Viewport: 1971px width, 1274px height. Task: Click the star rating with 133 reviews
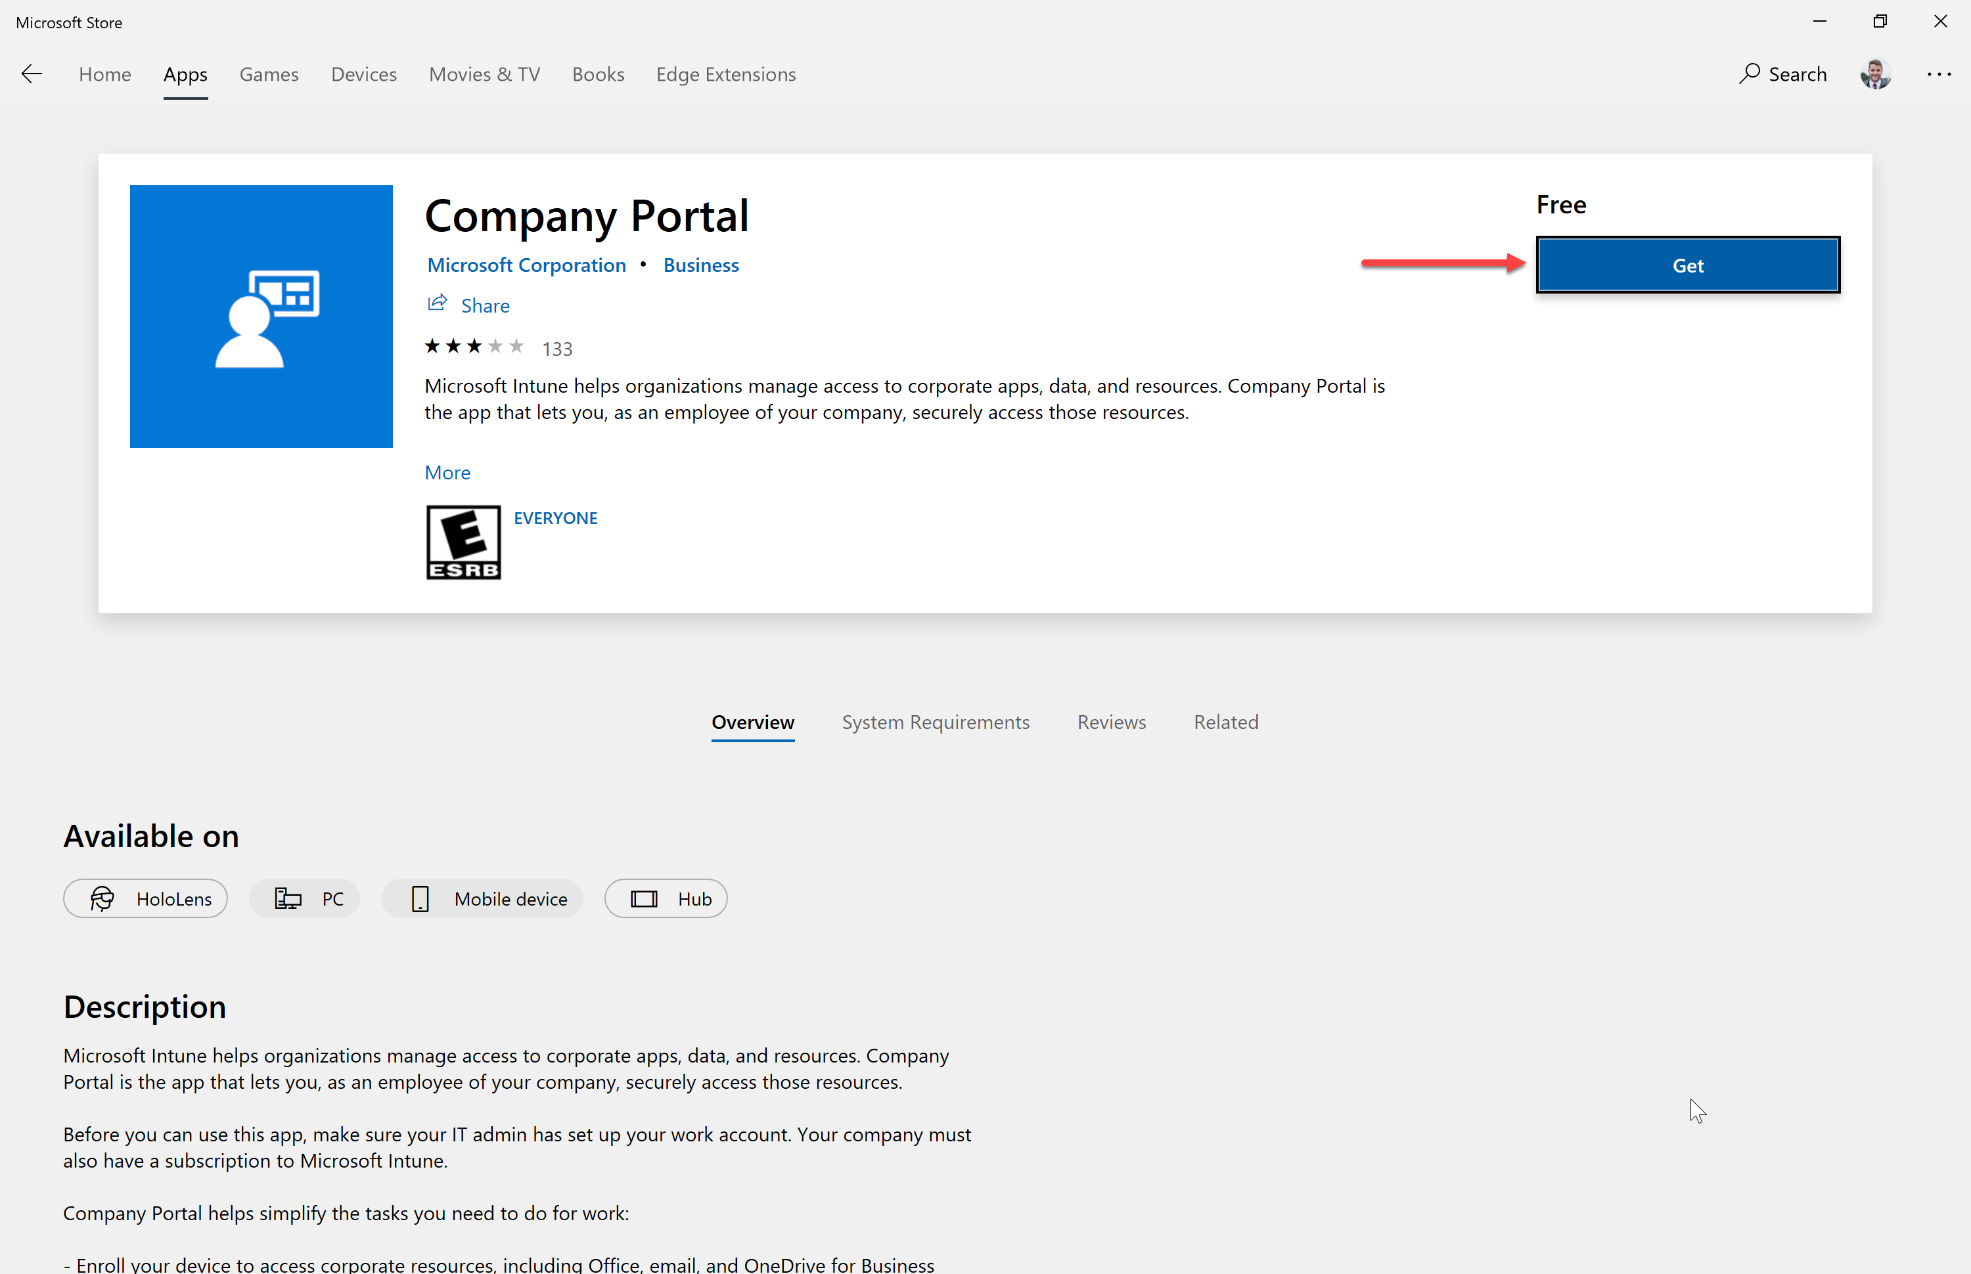tap(498, 347)
